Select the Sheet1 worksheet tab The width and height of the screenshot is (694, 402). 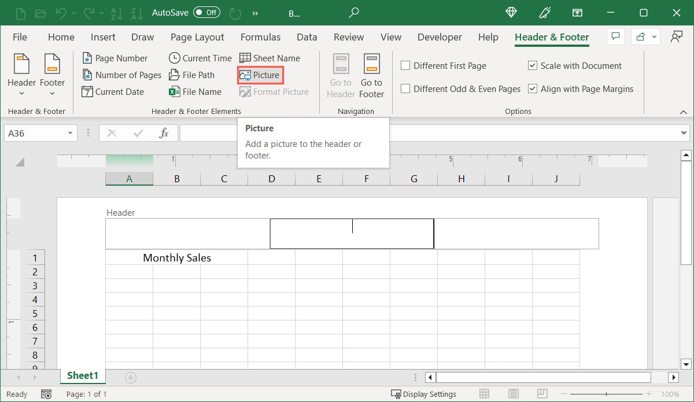click(x=82, y=376)
